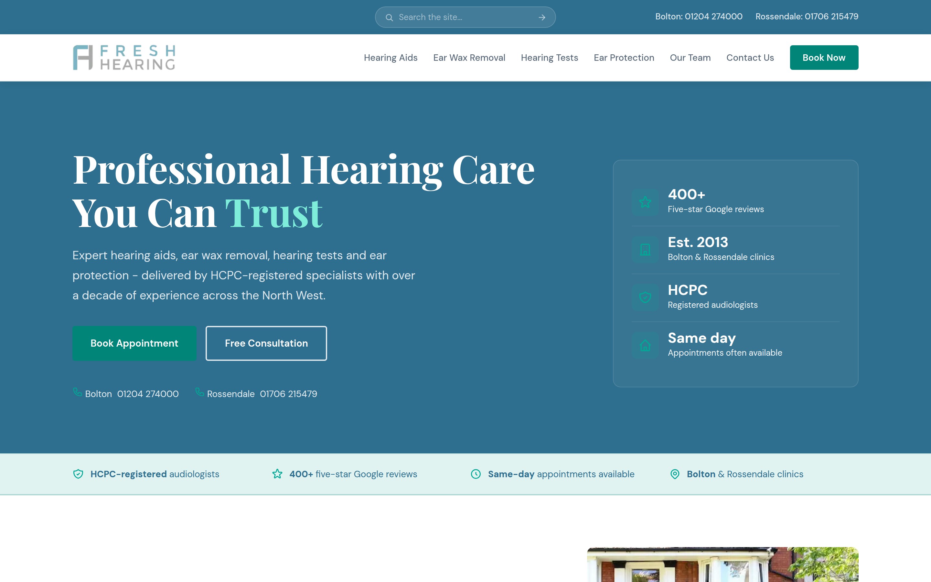Click hero Rossendale 01706 215479 phone link
The height and width of the screenshot is (582, 931).
256,393
